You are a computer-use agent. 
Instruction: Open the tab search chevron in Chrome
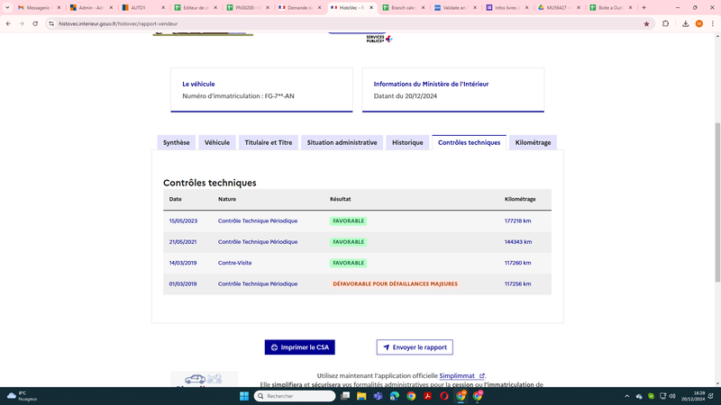[x=7, y=8]
